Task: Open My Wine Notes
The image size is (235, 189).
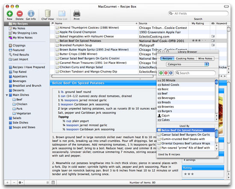Action: (23, 37)
